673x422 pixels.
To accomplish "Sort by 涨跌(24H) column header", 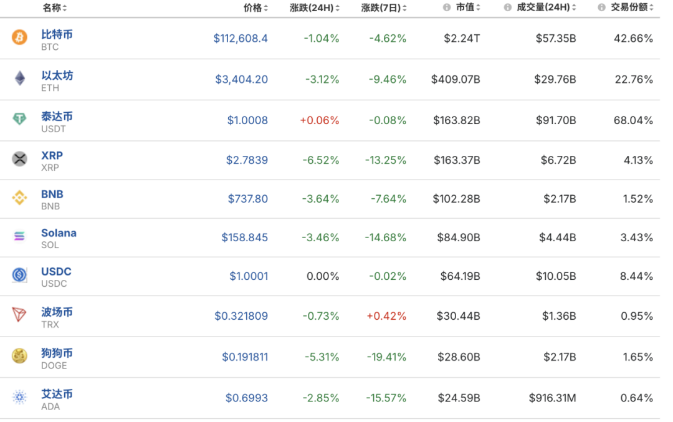I will click(315, 8).
